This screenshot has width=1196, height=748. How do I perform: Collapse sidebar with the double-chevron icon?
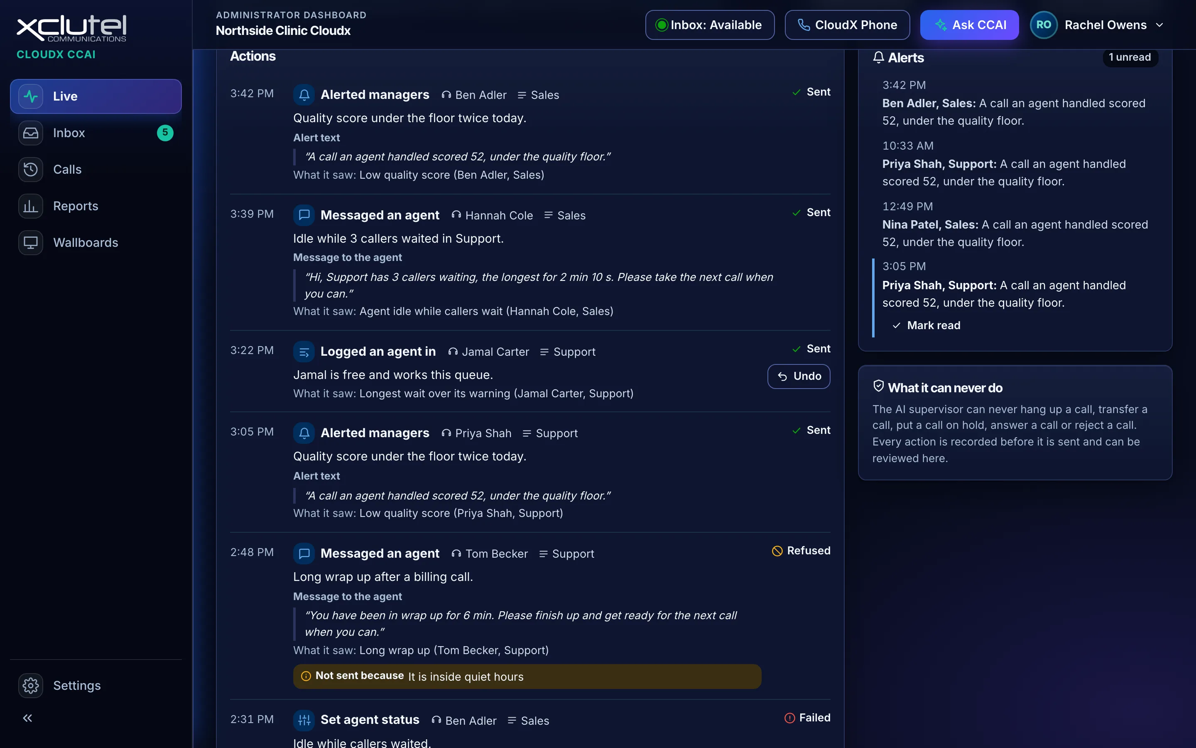[28, 718]
